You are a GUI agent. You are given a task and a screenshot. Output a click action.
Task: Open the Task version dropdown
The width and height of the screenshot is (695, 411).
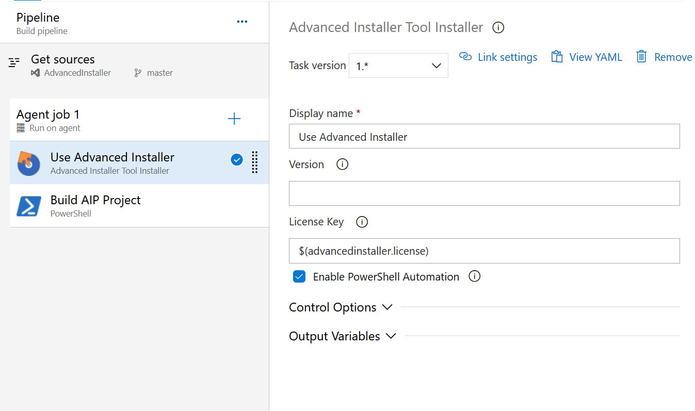[x=398, y=65]
